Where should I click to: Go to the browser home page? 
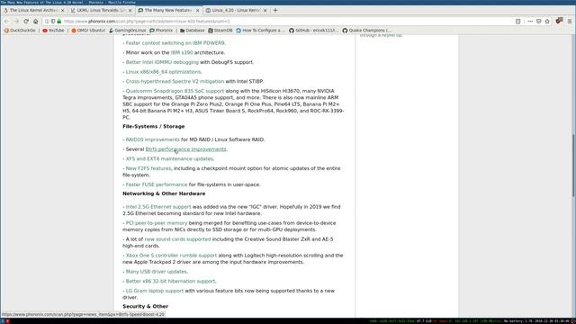coord(36,22)
